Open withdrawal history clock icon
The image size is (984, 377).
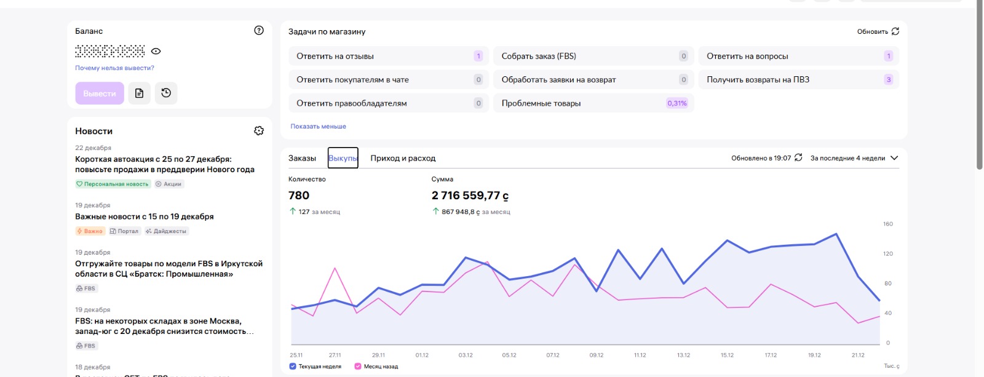tap(166, 93)
